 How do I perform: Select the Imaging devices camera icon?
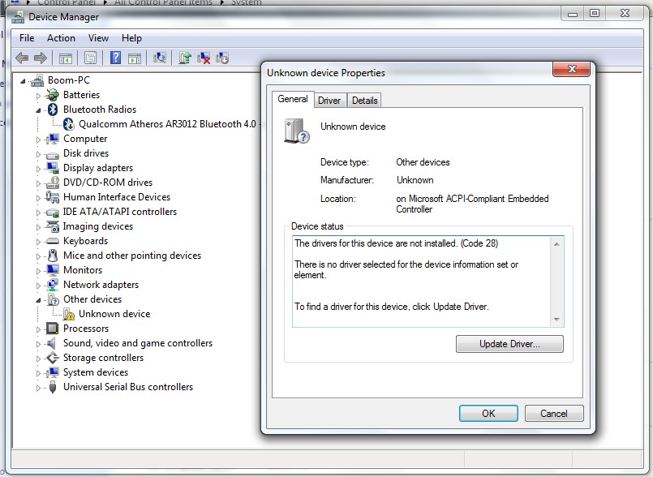[53, 226]
